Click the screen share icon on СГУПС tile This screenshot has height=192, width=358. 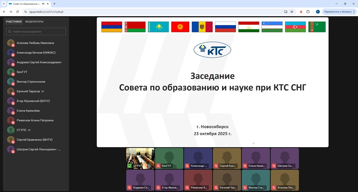[x=129, y=166]
